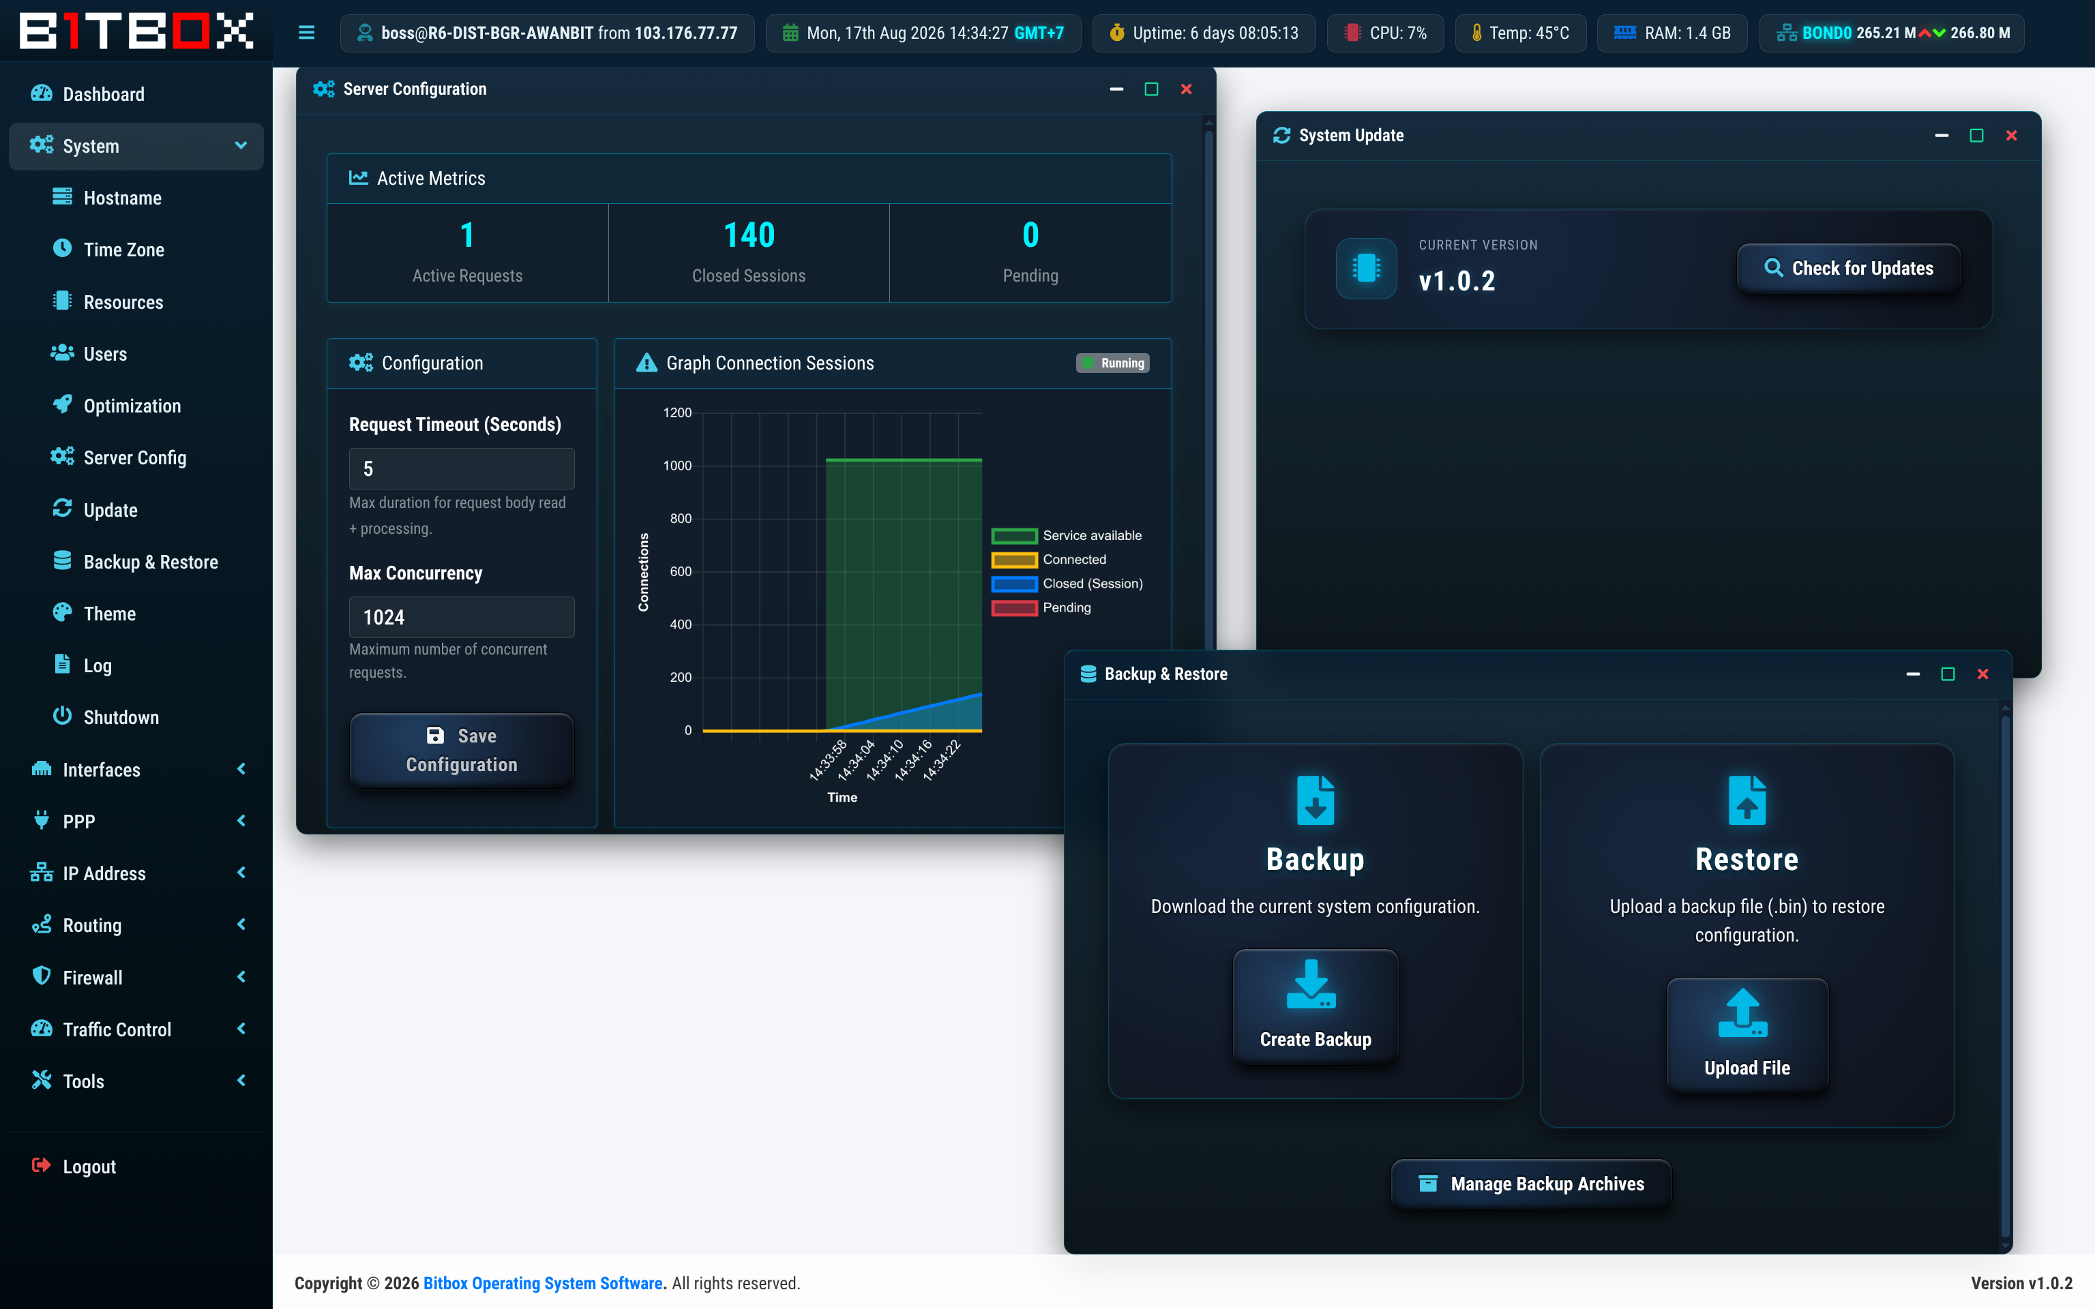Click the RAM memory icon
This screenshot has height=1309, width=2095.
pyautogui.click(x=1625, y=33)
